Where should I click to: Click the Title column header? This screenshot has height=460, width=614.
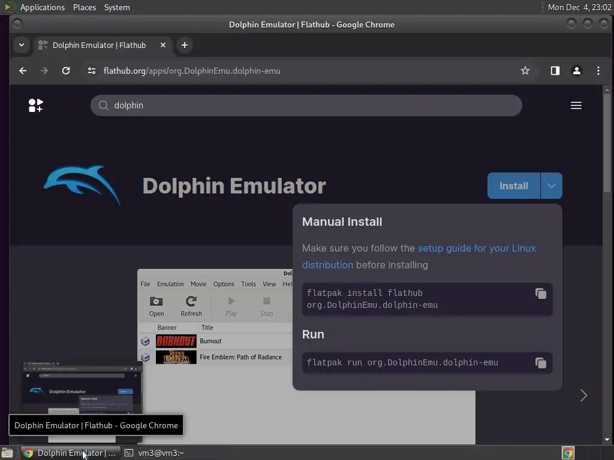(x=207, y=328)
